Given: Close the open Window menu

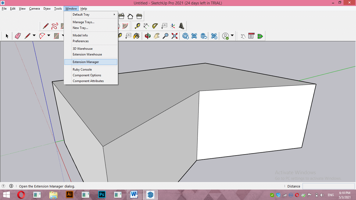Looking at the screenshot, I should tap(71, 9).
